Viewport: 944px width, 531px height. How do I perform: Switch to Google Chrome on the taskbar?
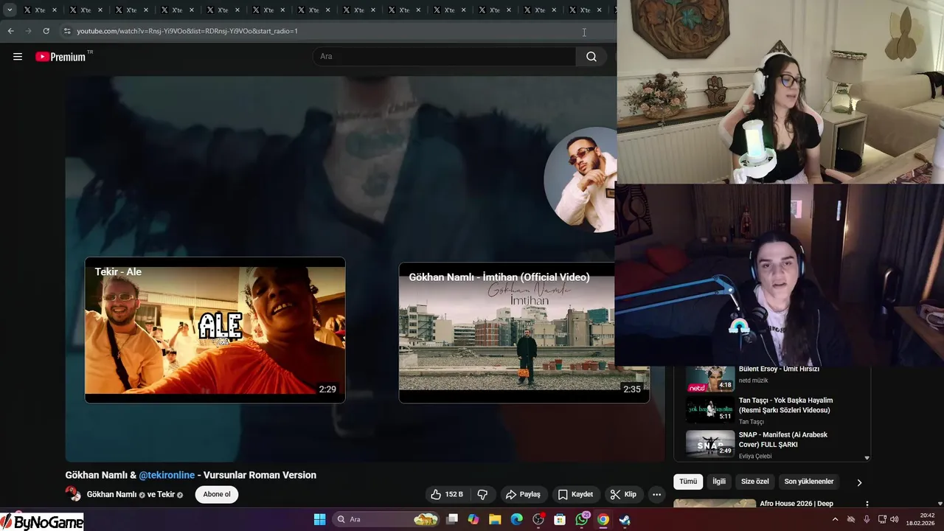(x=603, y=519)
